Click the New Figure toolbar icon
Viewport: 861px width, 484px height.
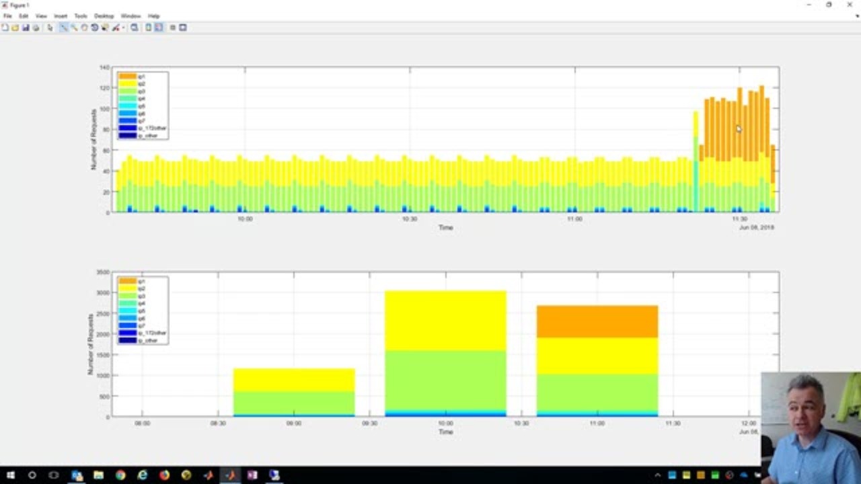[5, 28]
